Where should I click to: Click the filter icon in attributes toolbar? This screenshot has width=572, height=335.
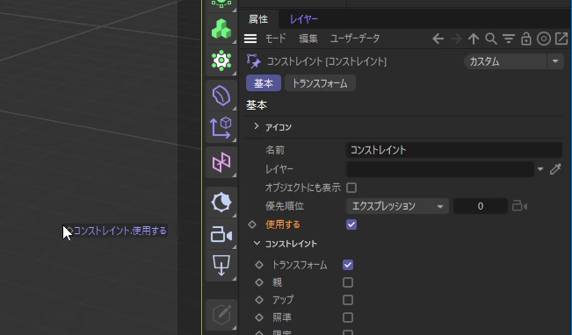[509, 39]
